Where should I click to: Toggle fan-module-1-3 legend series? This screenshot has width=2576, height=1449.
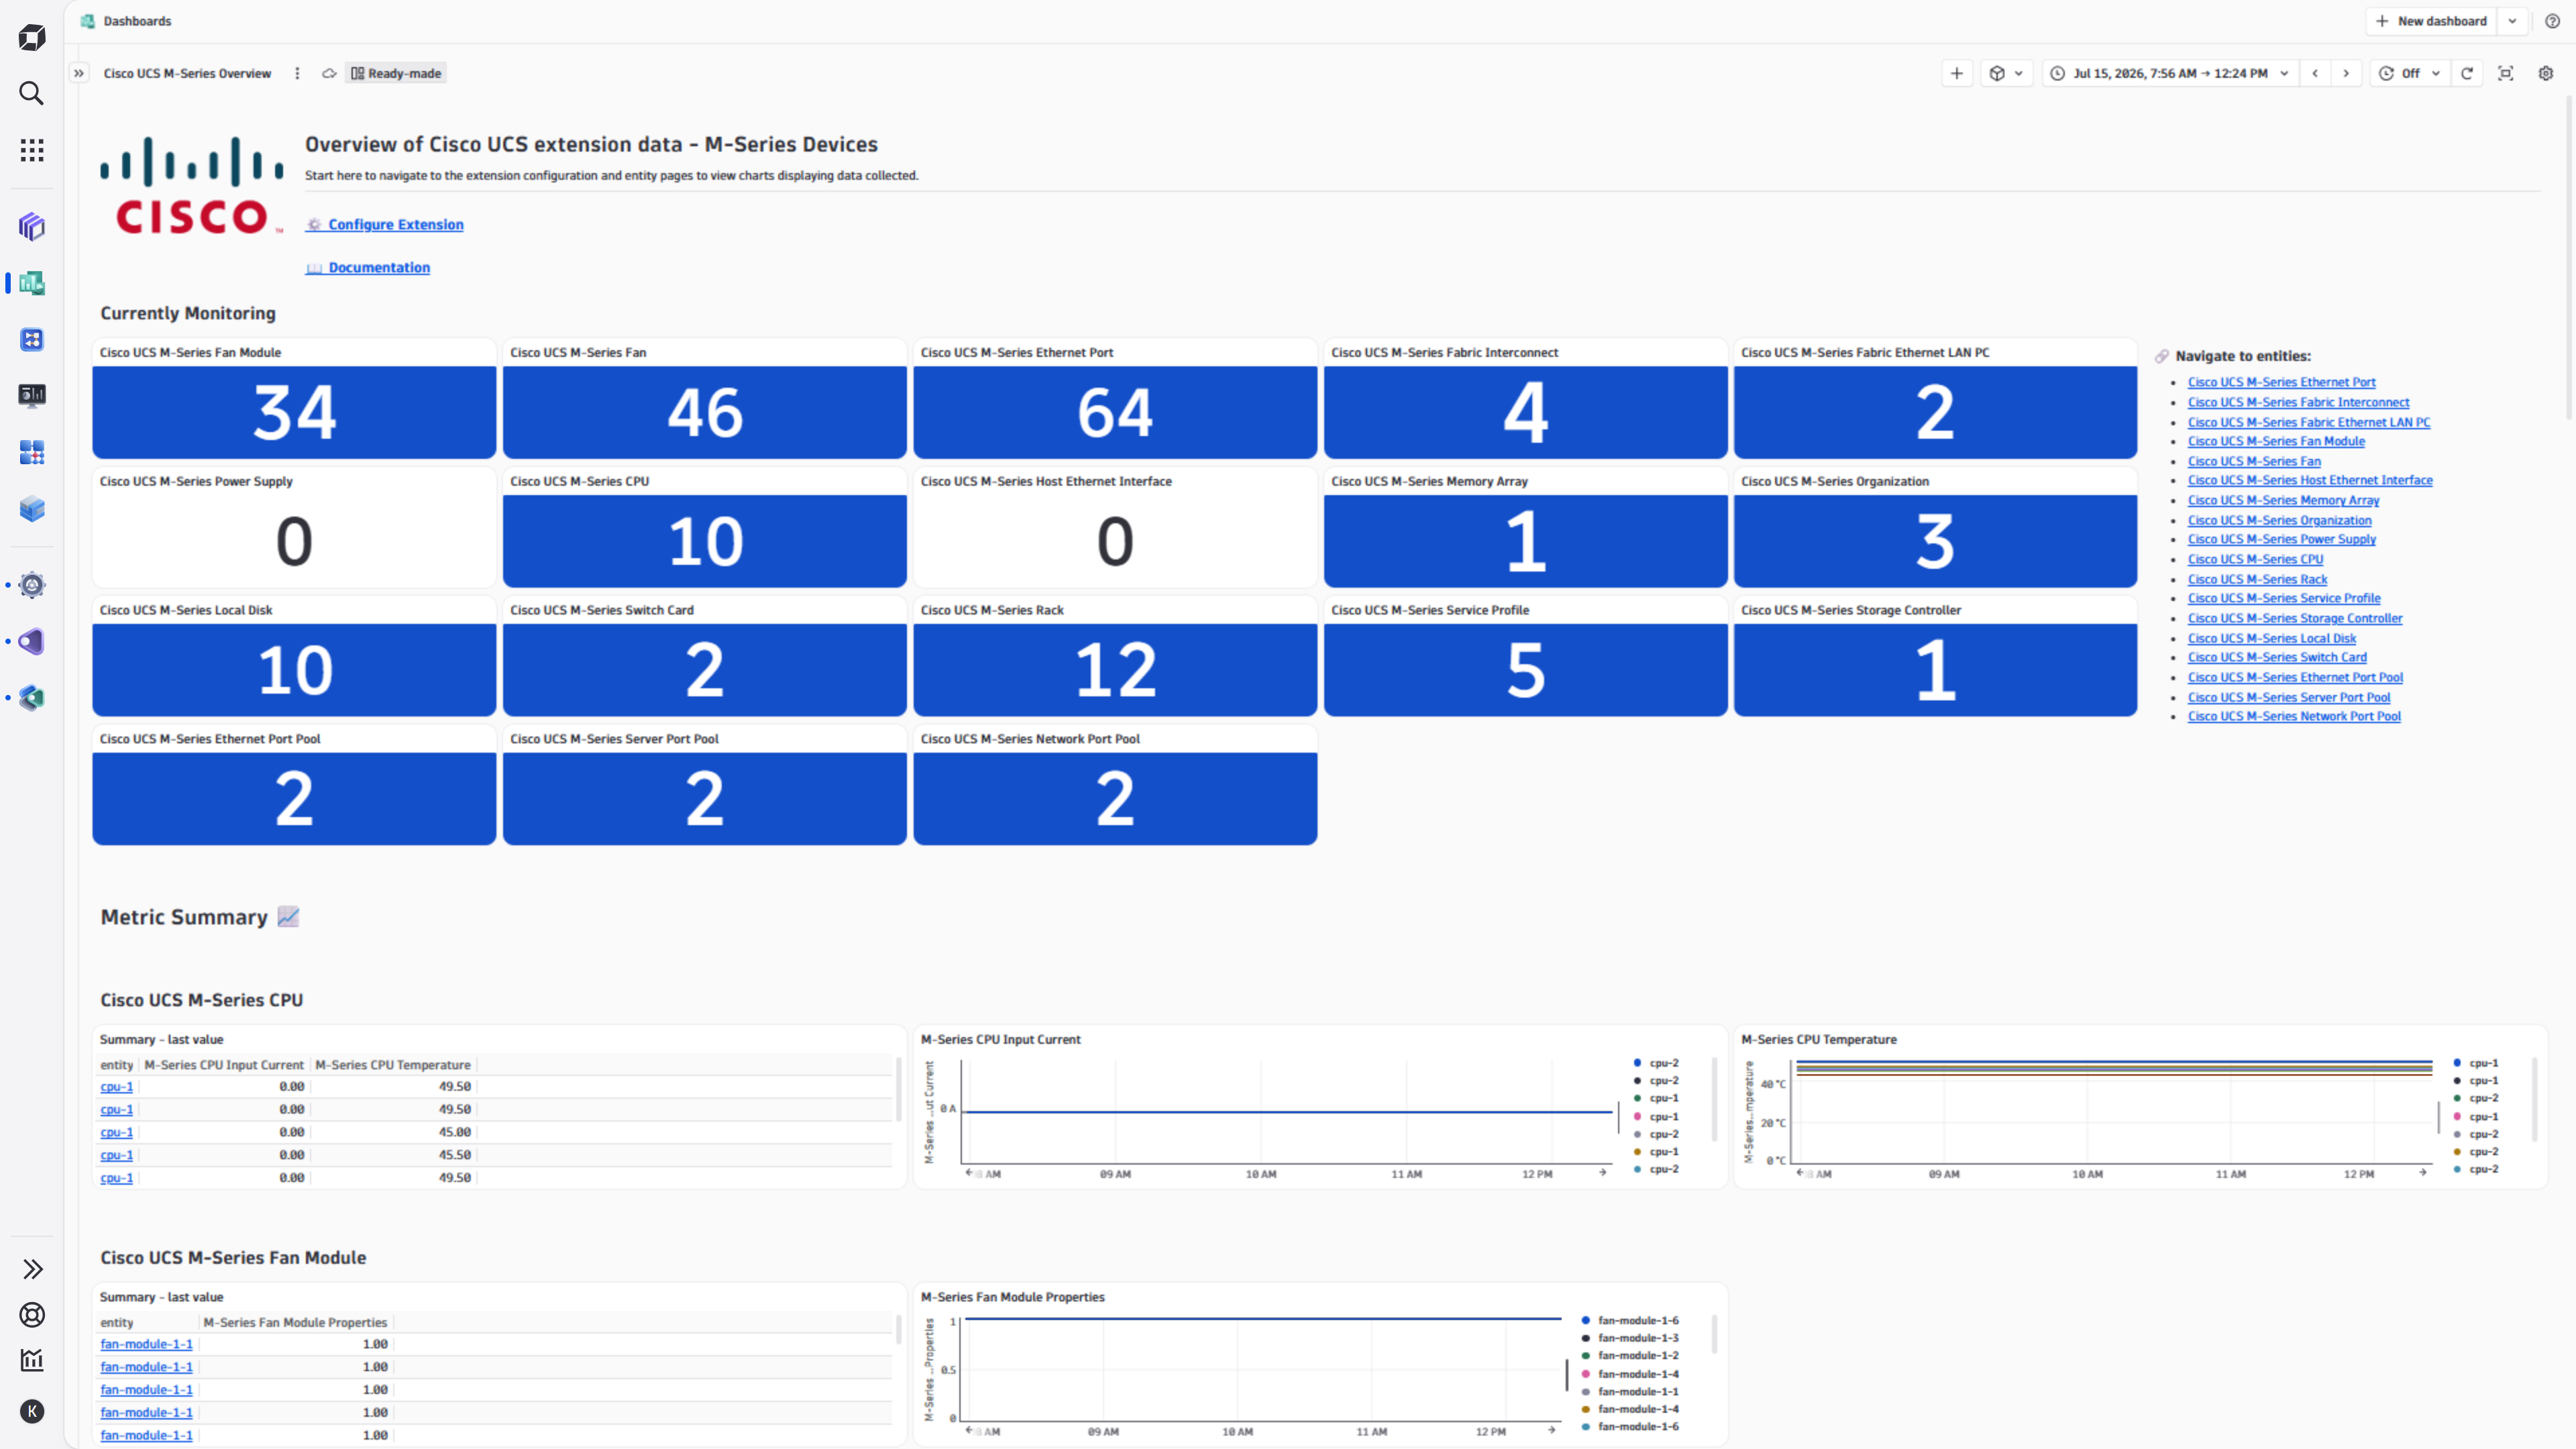(x=1630, y=1338)
